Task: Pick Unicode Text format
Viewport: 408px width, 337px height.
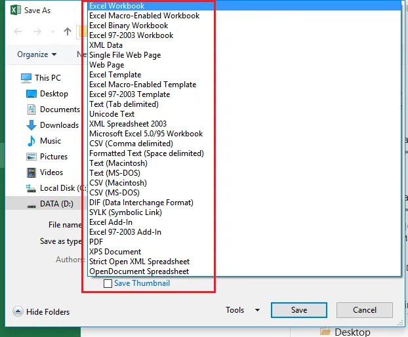Action: [244, 114]
